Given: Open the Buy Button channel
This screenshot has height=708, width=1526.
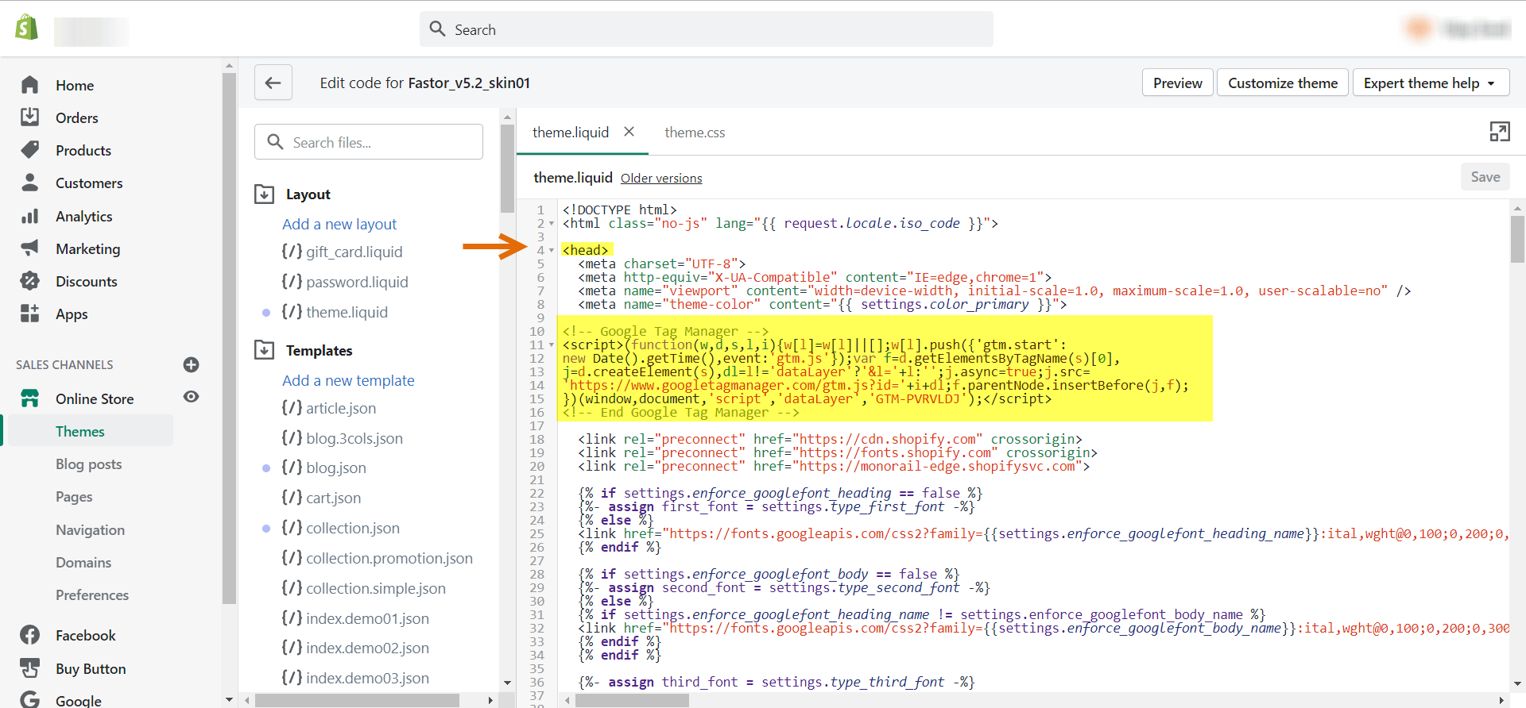Looking at the screenshot, I should pyautogui.click(x=91, y=669).
